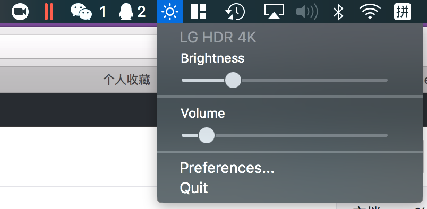Click the red double-bar pause icon
427x209 pixels.
pyautogui.click(x=49, y=12)
